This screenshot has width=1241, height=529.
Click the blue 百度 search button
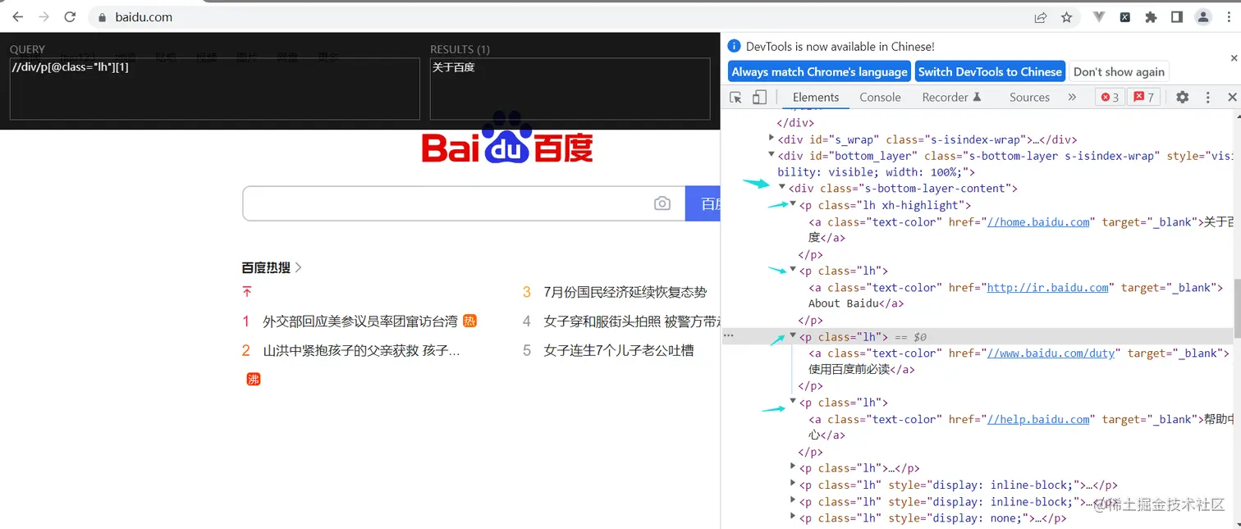click(703, 203)
